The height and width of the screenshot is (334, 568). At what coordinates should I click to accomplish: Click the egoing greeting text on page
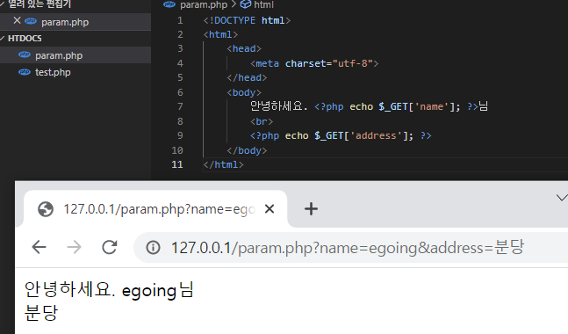(110, 290)
